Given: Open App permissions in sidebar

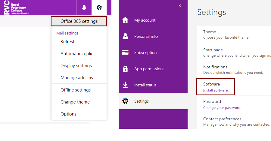Looking at the screenshot, I should 149,69.
